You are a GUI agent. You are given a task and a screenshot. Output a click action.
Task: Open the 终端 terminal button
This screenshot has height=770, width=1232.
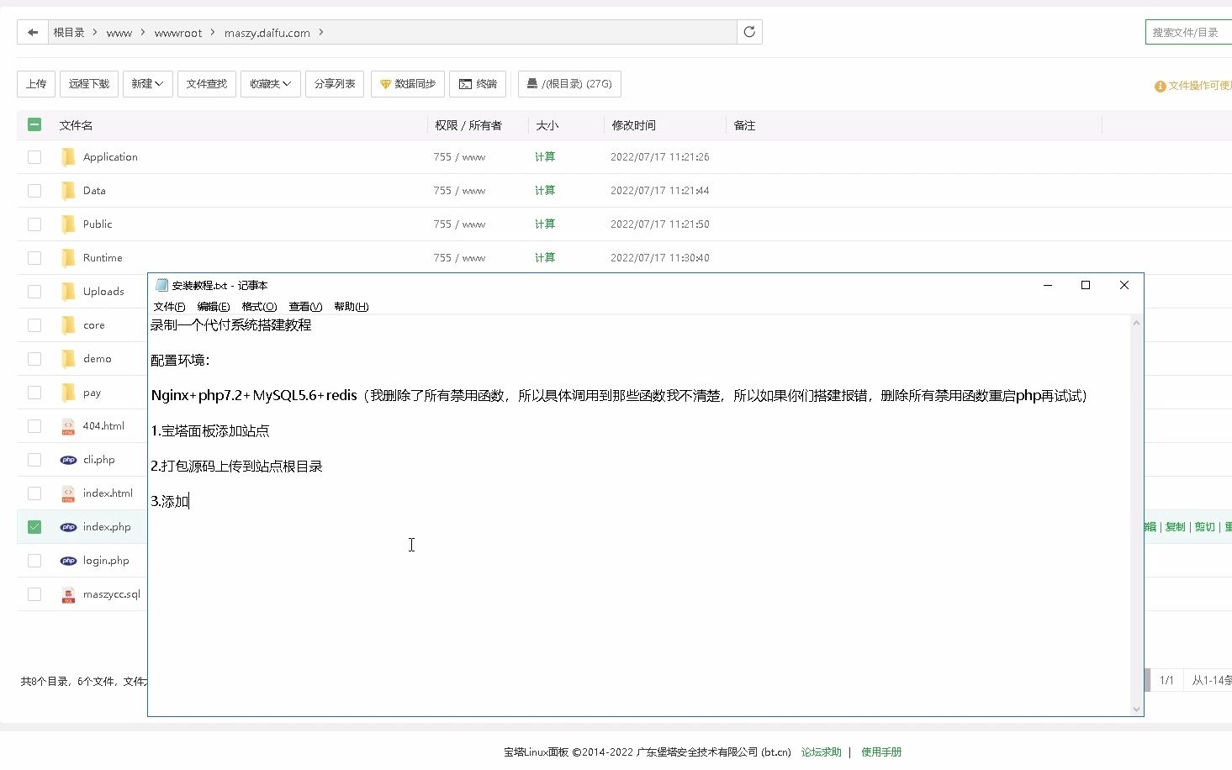tap(478, 84)
